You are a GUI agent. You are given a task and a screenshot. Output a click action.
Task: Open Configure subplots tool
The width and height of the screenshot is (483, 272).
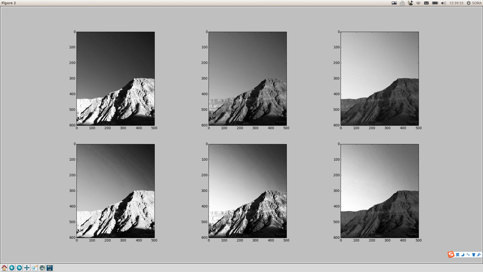pyautogui.click(x=42, y=268)
